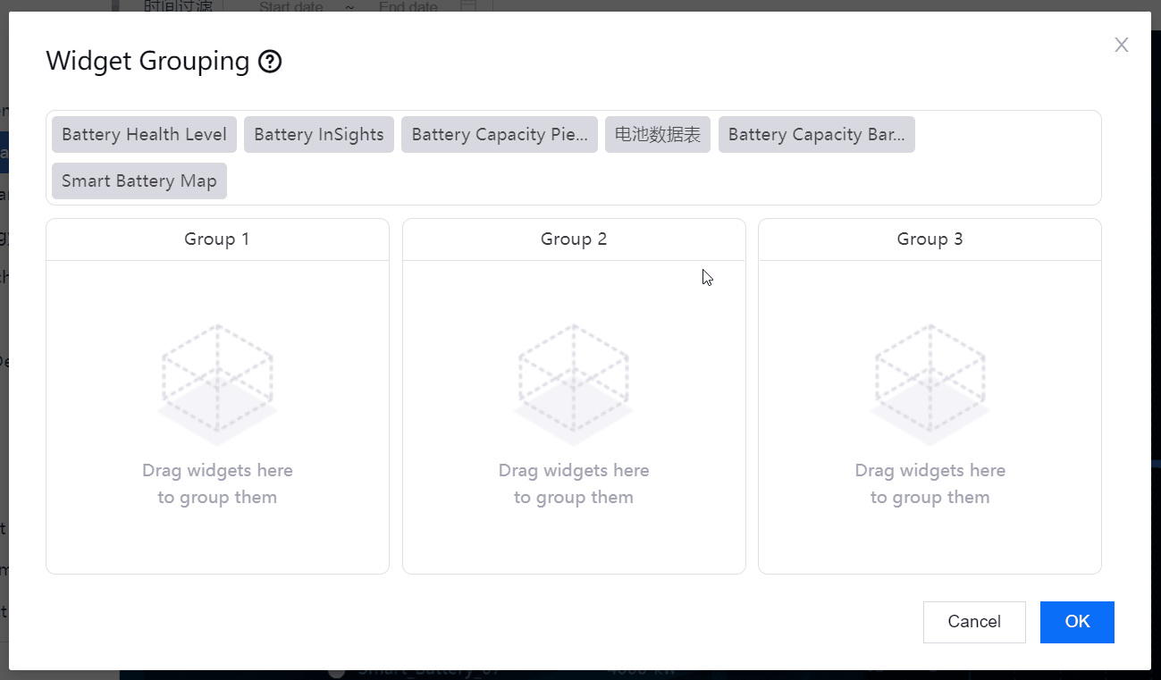Click the Group 3 header

(x=930, y=239)
